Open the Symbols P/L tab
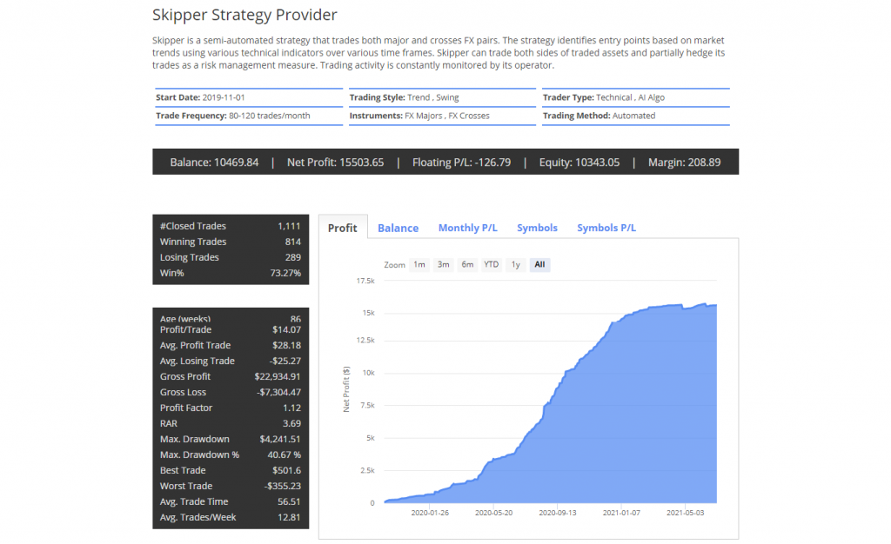Image resolution: width=891 pixels, height=544 pixels. pyautogui.click(x=606, y=228)
